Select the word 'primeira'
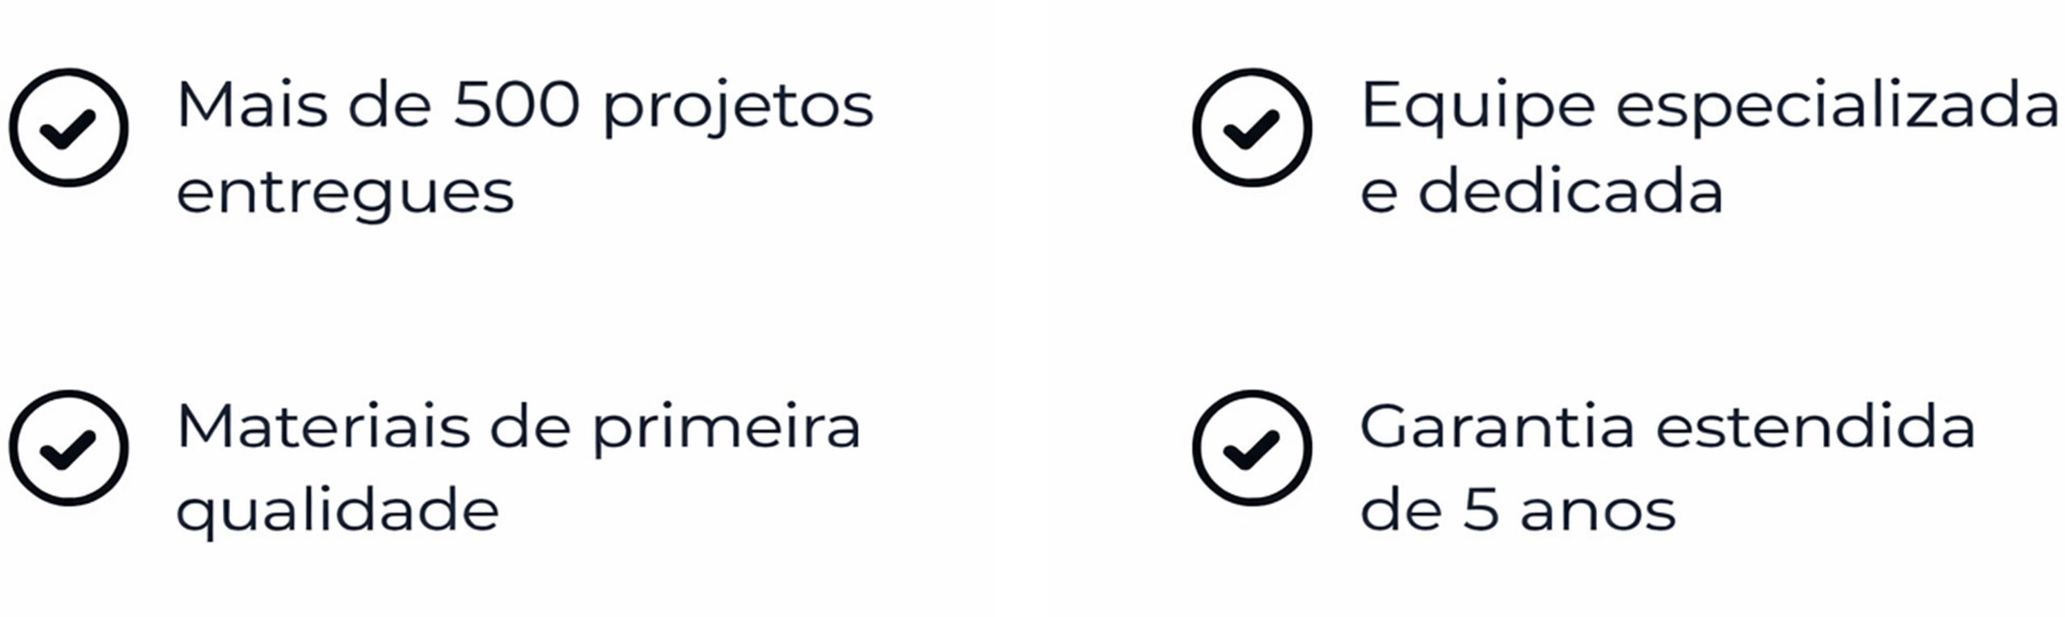Viewport: 2065px width, 617px height. point(727,429)
